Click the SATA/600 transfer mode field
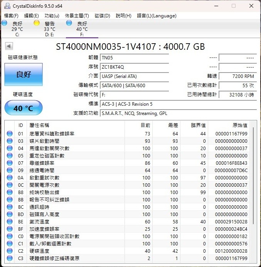This screenshot has height=267, width=261. (135, 85)
